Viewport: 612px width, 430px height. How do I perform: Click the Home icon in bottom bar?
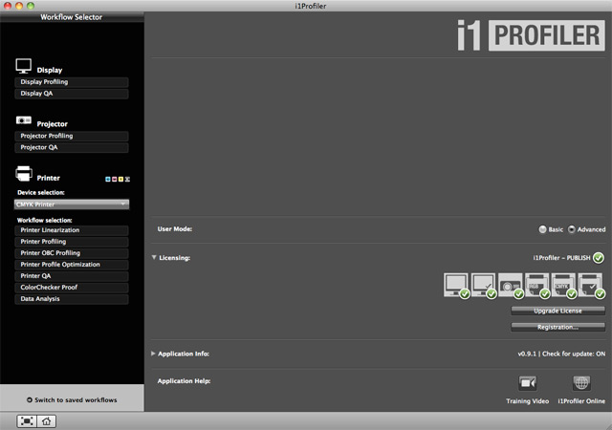(x=47, y=421)
